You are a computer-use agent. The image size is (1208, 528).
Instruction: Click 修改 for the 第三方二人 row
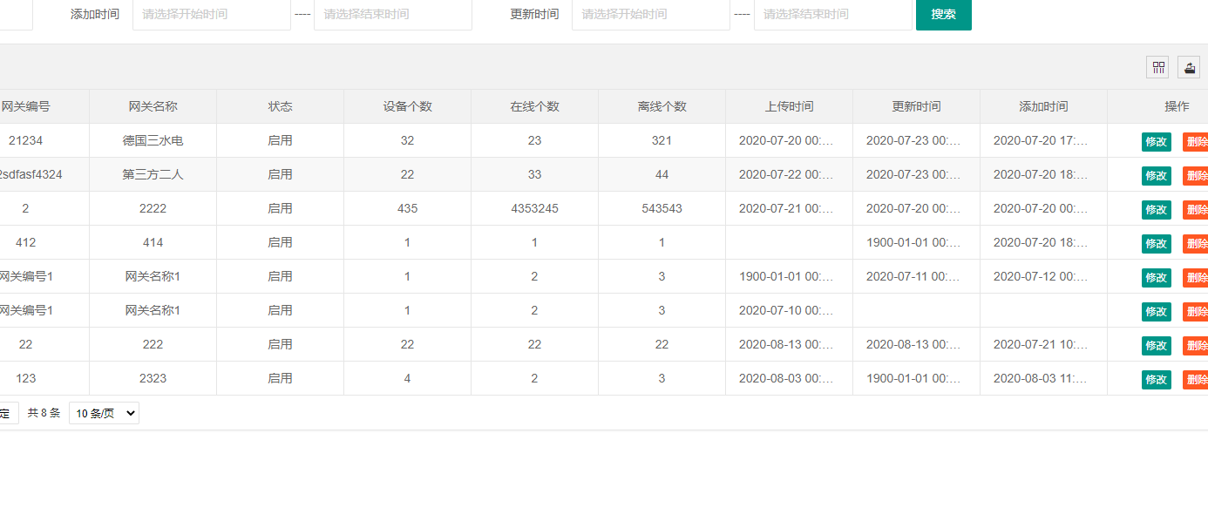tap(1156, 175)
